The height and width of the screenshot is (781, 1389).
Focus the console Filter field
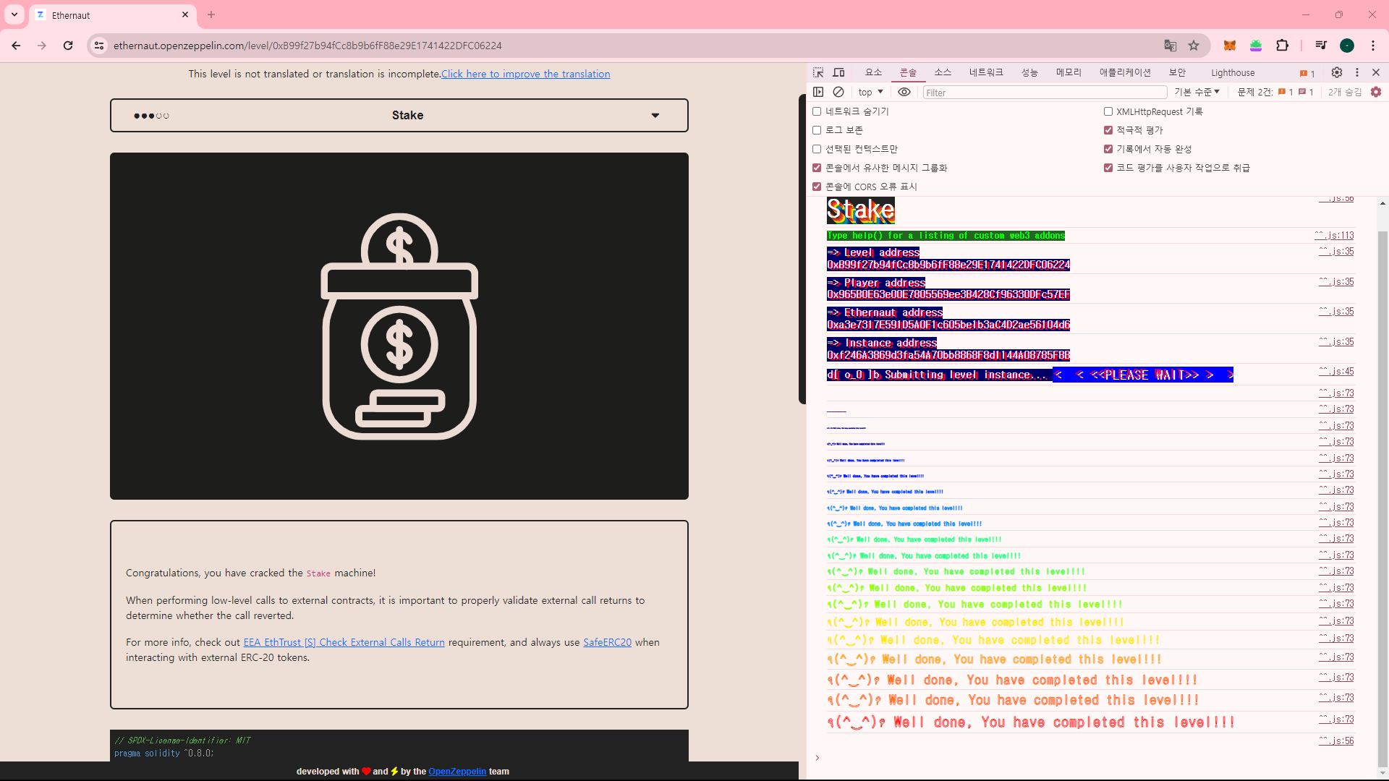1045,93
